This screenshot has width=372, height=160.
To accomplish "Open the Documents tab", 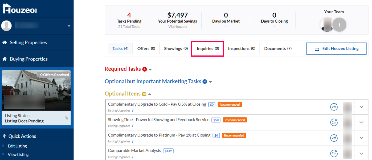I will [x=278, y=49].
